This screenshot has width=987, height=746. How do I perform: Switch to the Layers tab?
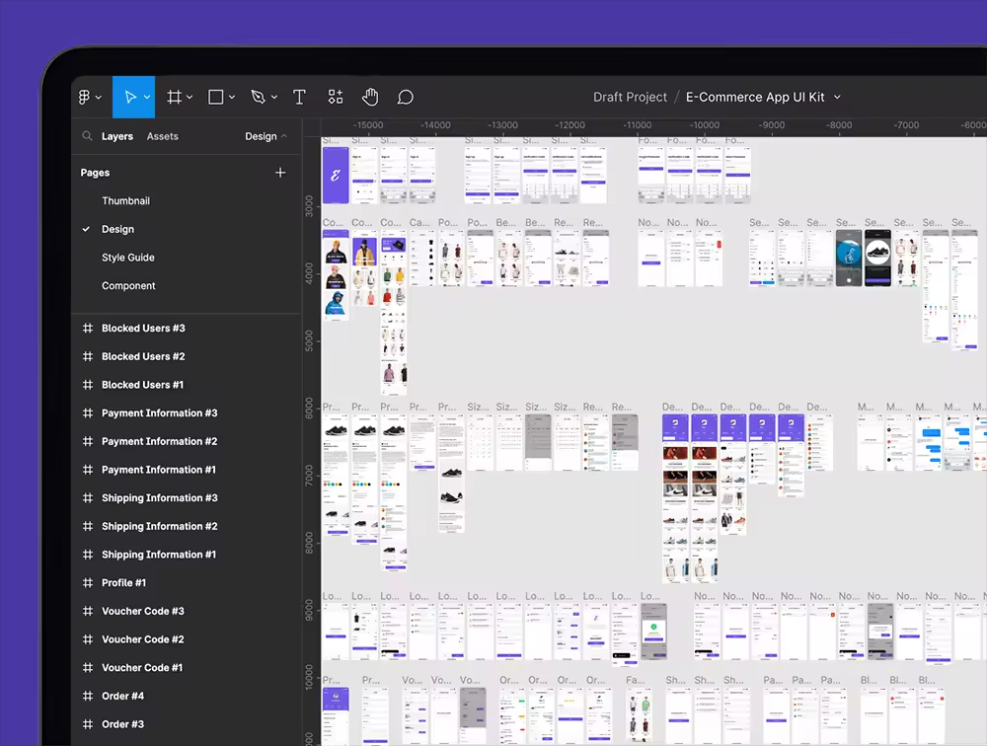116,136
